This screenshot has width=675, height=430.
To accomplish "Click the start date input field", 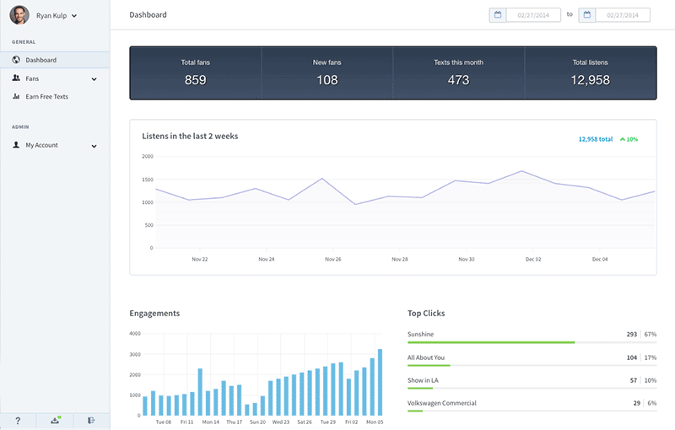I will point(533,14).
